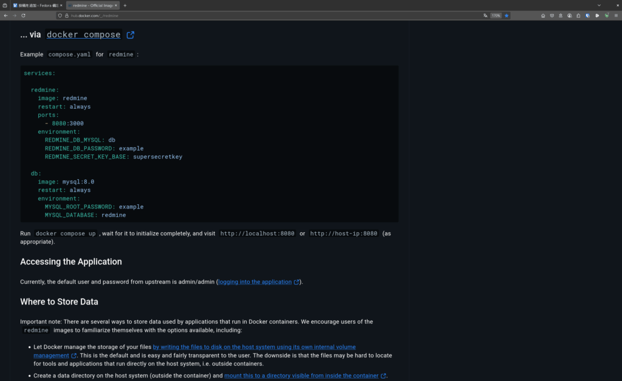Image resolution: width=622 pixels, height=381 pixels.
Task: Expand the list all tabs chevron
Action: [x=599, y=5]
